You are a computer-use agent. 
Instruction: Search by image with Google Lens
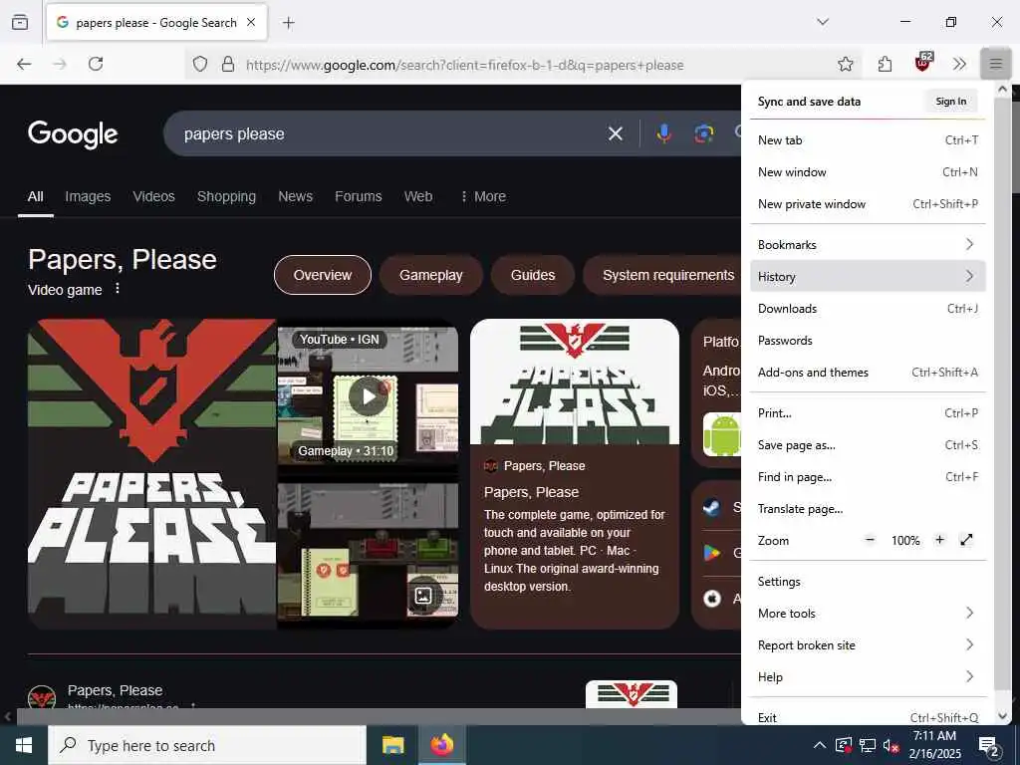703,134
